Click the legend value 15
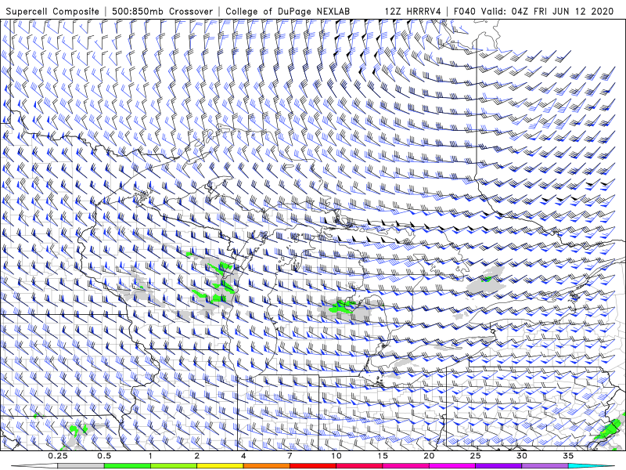This screenshot has height=470, width=626. tap(383, 456)
